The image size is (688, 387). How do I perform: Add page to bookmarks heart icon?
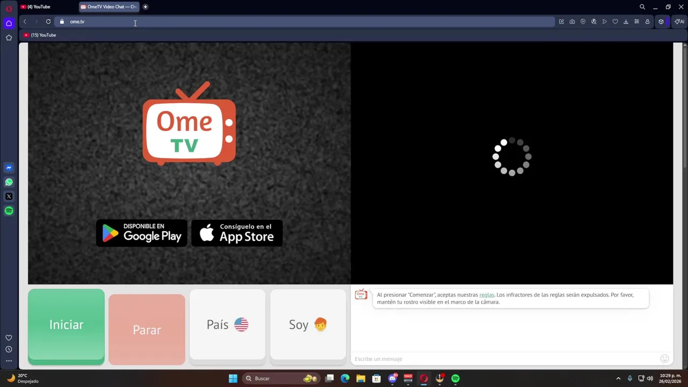click(x=615, y=21)
